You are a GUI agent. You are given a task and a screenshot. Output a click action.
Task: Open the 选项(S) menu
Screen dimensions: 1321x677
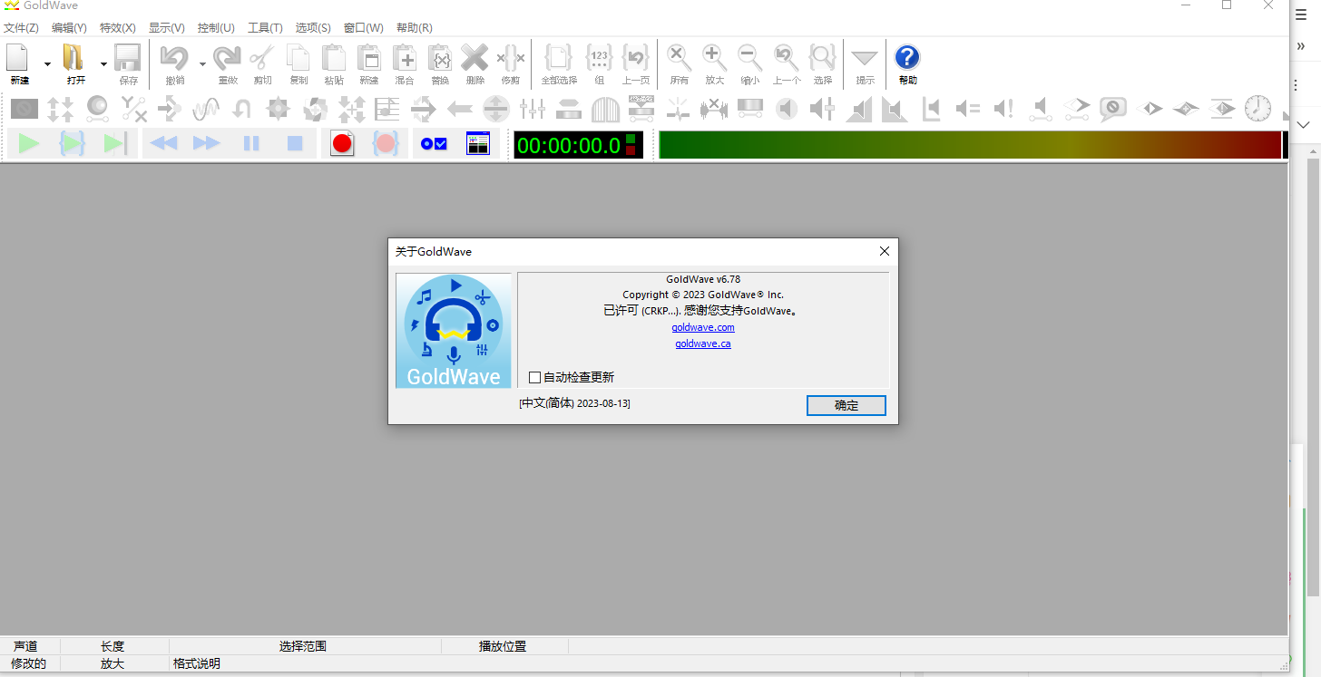tap(313, 28)
